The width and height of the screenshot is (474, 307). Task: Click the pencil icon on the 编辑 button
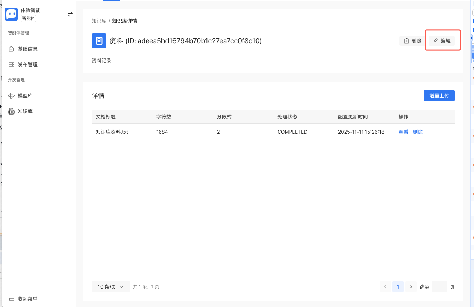(x=435, y=41)
